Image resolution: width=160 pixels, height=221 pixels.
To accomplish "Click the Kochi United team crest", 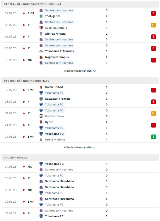I will tap(41, 87).
